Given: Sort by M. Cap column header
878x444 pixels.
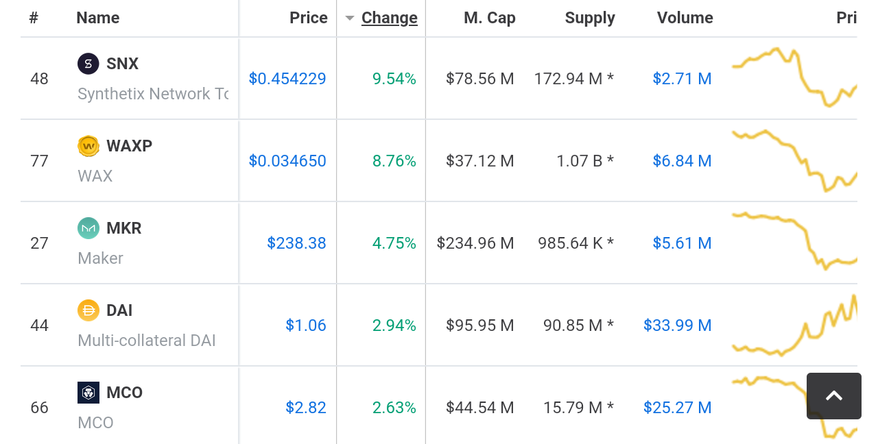Looking at the screenshot, I should pos(489,18).
